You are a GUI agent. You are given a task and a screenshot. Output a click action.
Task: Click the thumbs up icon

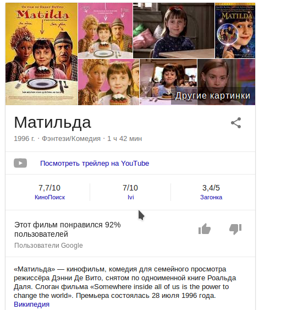click(x=205, y=229)
